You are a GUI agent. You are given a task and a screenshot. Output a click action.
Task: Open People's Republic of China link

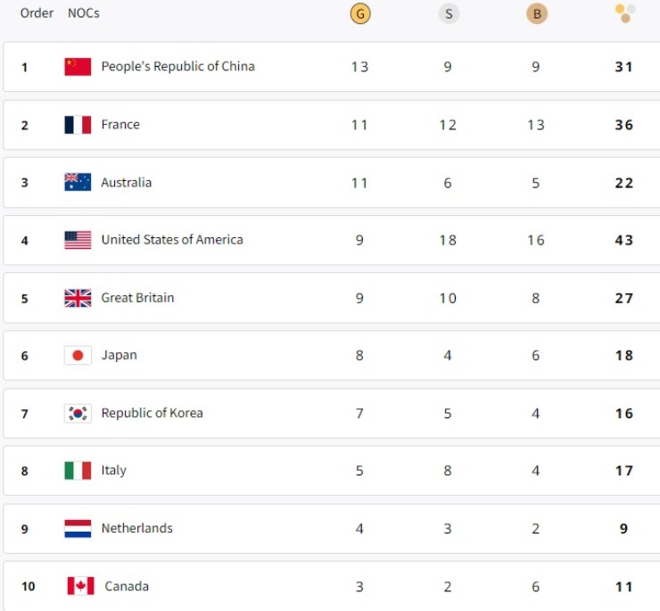pyautogui.click(x=177, y=67)
